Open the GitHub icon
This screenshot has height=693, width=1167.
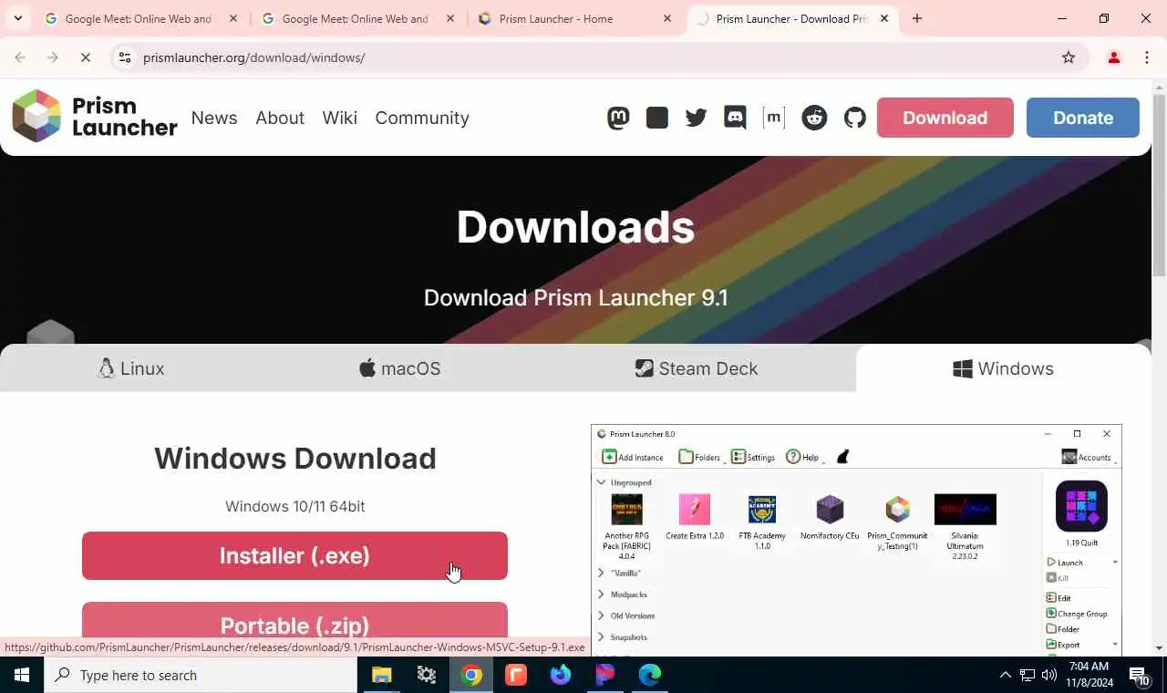[854, 118]
